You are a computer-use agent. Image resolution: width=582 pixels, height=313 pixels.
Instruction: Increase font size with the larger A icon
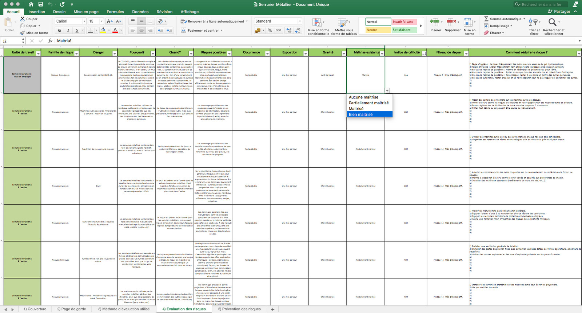point(110,21)
